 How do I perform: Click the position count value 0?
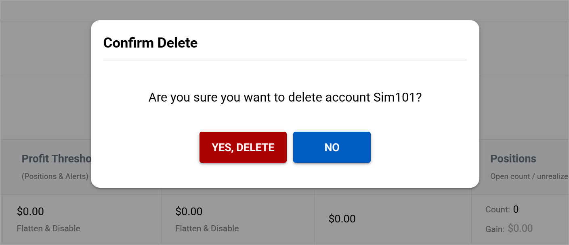[516, 210]
